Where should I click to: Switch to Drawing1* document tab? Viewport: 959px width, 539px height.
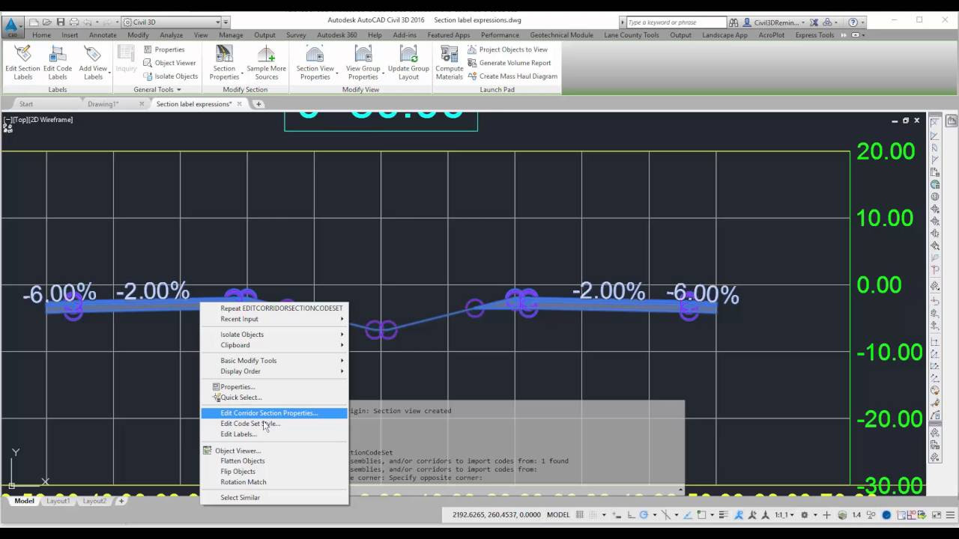103,104
